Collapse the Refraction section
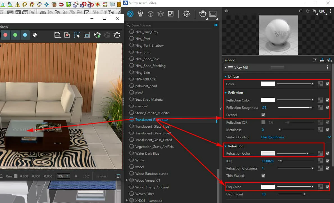Viewport: 334px width, 203px height. click(226, 146)
